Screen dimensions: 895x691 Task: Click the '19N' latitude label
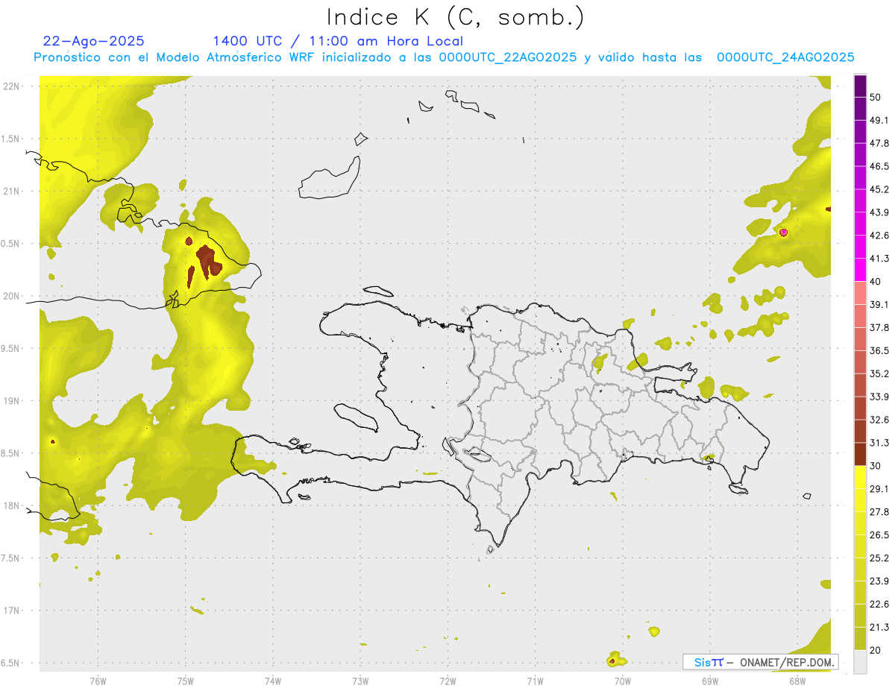click(11, 401)
